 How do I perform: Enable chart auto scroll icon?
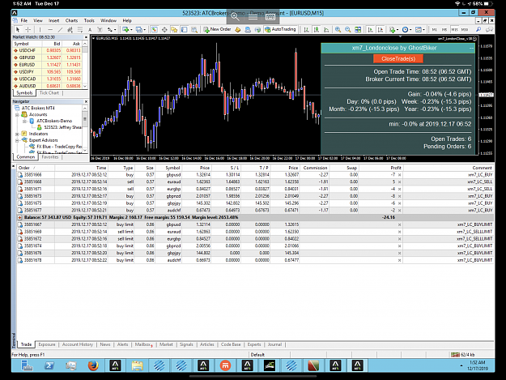point(371,30)
